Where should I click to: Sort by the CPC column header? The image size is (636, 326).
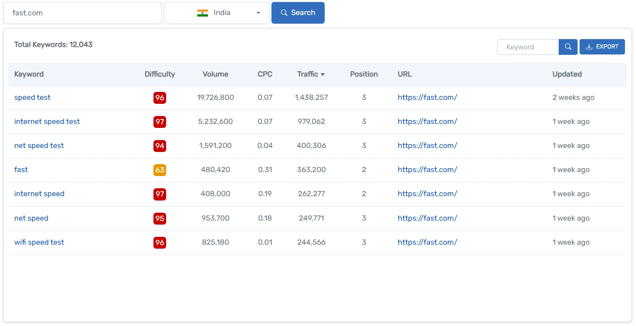coord(265,74)
